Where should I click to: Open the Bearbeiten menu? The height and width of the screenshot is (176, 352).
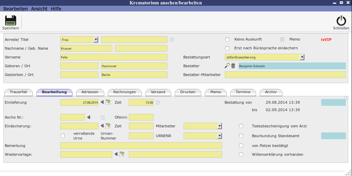[16, 9]
